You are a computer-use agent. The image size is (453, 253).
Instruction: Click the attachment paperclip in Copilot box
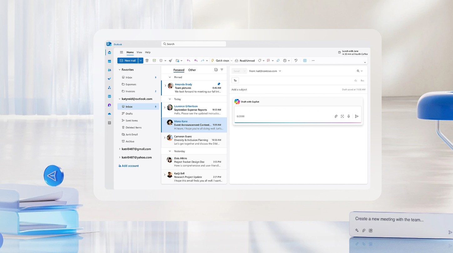[336, 116]
